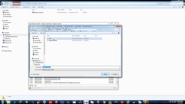Select Downloads in Explorer Favorites

tap(8, 14)
